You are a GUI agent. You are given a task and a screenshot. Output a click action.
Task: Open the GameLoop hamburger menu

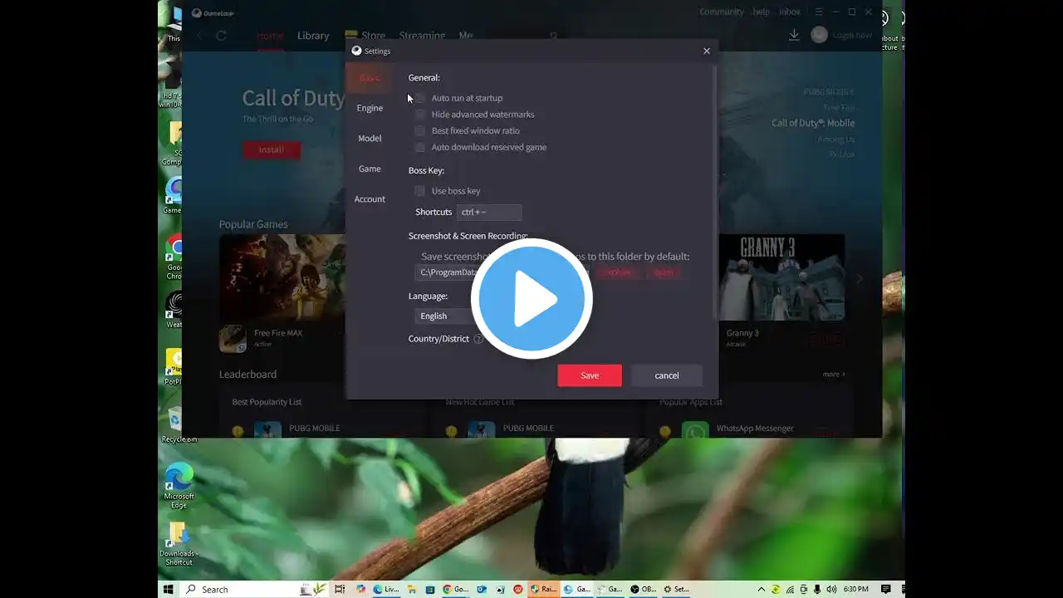tap(819, 12)
